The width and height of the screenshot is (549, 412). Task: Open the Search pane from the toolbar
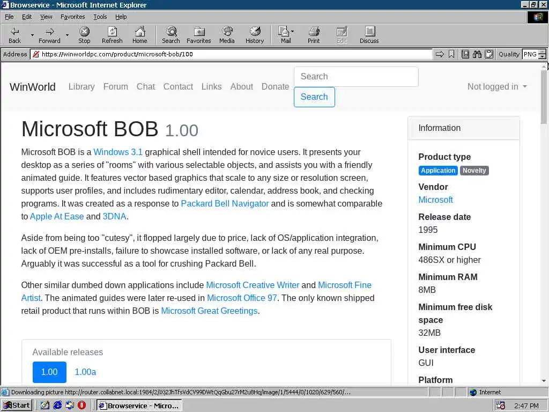(x=171, y=35)
